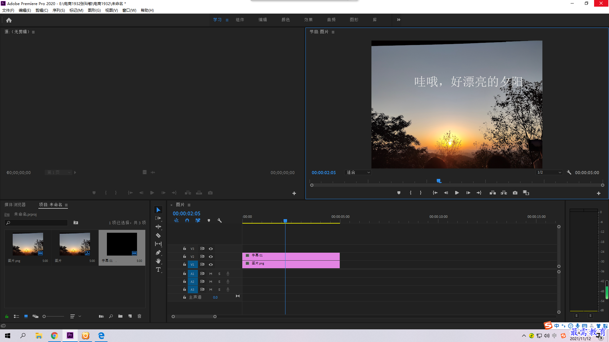Click New Item icon in Project panel
Screen dimensions: 609x342
coord(130,316)
